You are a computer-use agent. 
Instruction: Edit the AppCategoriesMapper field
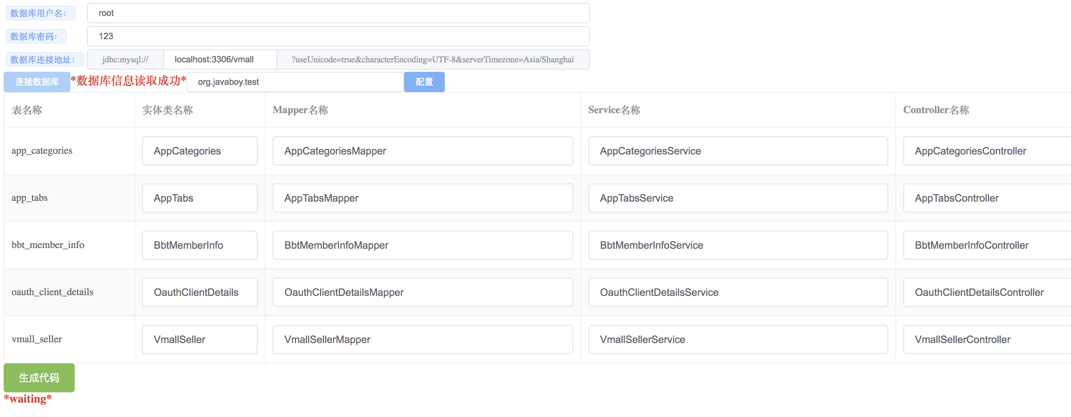pos(422,151)
